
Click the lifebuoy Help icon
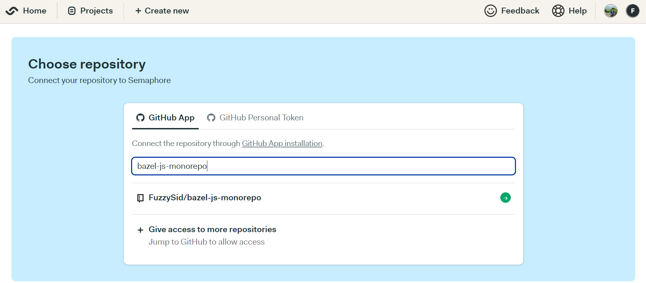pyautogui.click(x=558, y=11)
